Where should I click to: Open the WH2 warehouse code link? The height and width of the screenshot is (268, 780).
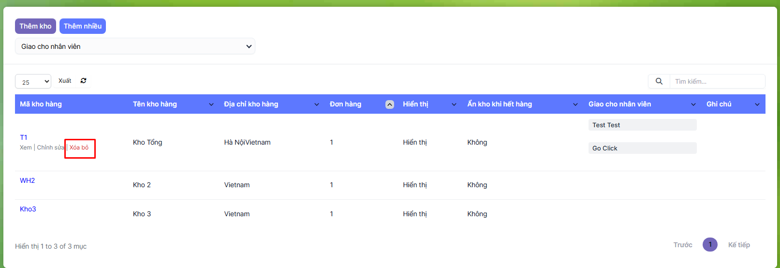click(27, 180)
